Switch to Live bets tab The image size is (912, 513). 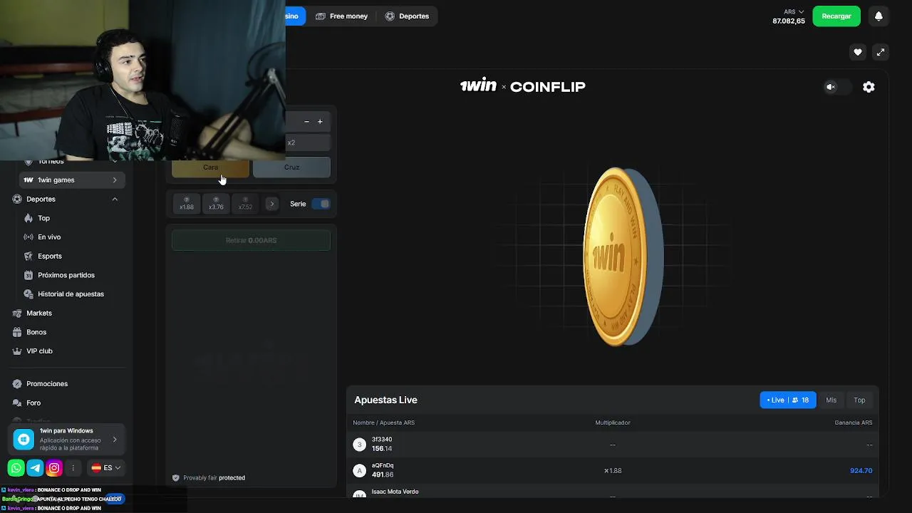point(788,400)
